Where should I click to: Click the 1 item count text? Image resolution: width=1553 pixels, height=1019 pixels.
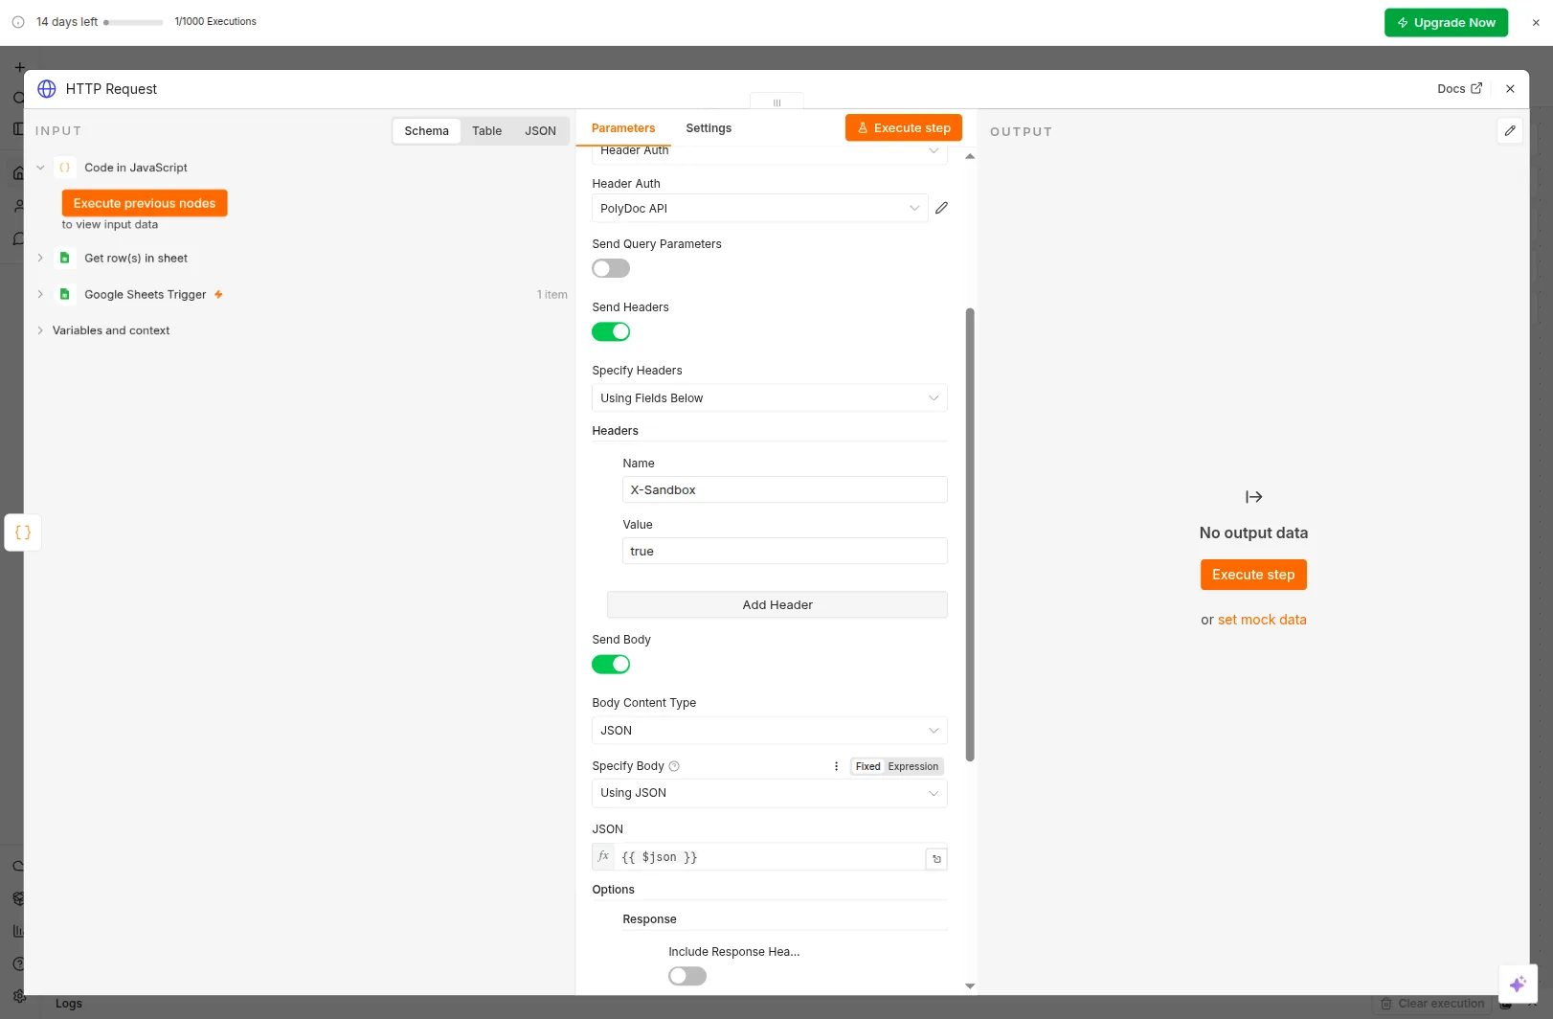coord(552,294)
